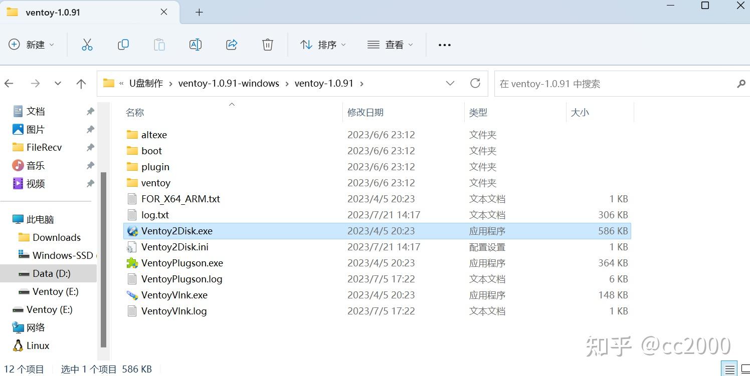This screenshot has height=376, width=750.
Task: Click the Cut scissors icon
Action: (87, 45)
